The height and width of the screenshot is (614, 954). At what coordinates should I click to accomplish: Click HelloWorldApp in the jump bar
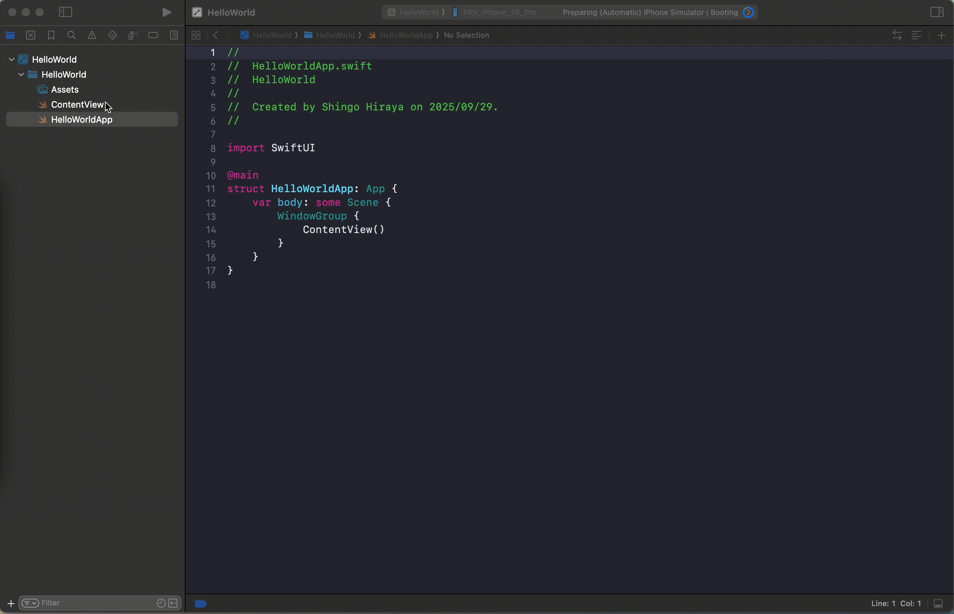[x=405, y=35]
